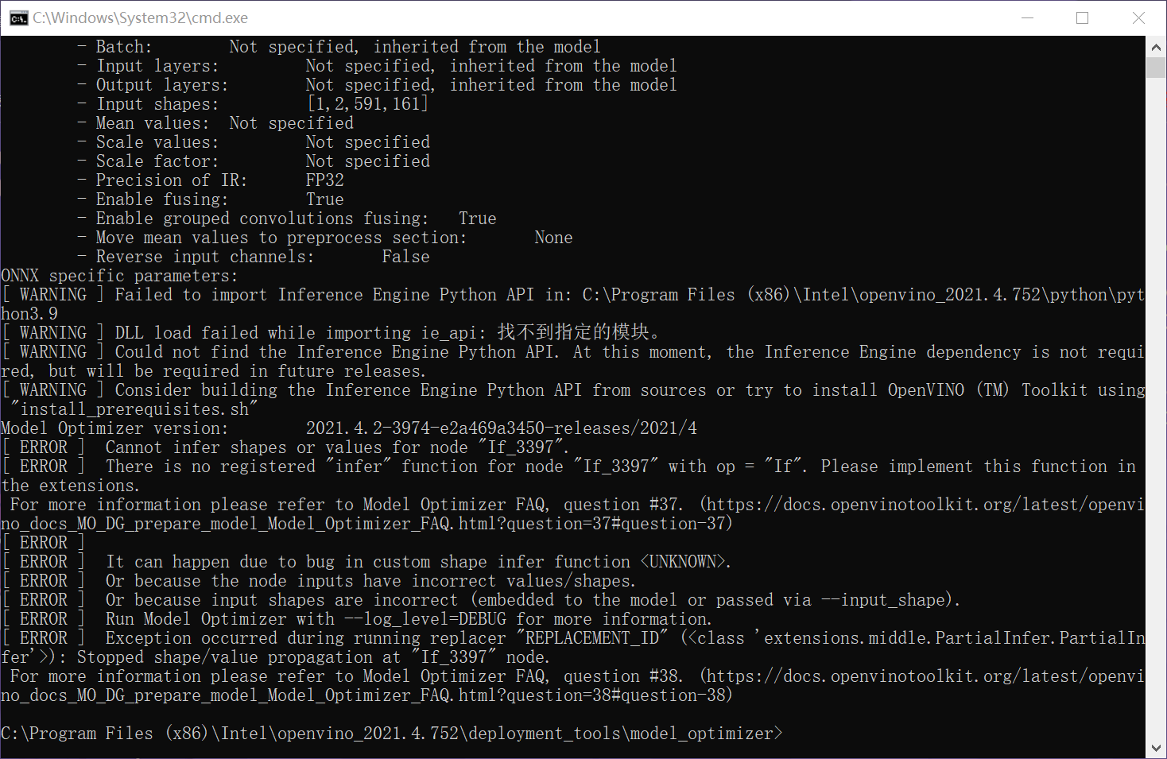Open the cmd.exe system menu icon
1167x759 pixels.
[x=17, y=17]
